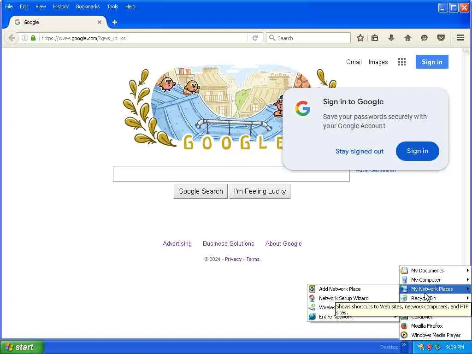Open the Help menu
This screenshot has height=354, width=472.
(130, 6)
